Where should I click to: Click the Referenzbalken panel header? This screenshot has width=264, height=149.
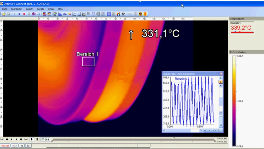[246, 52]
